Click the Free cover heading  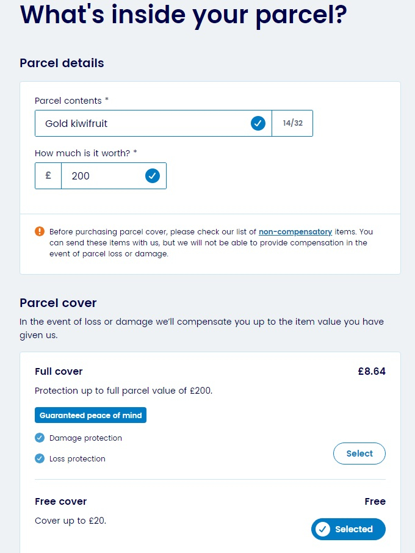click(60, 502)
